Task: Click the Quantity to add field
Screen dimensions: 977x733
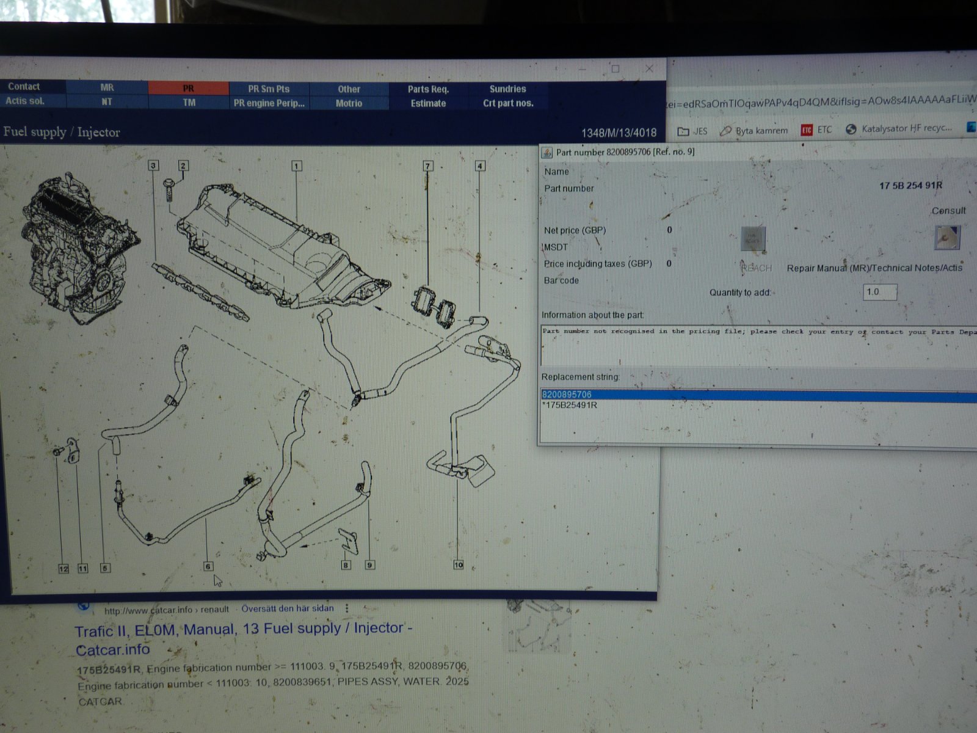Action: click(x=880, y=292)
